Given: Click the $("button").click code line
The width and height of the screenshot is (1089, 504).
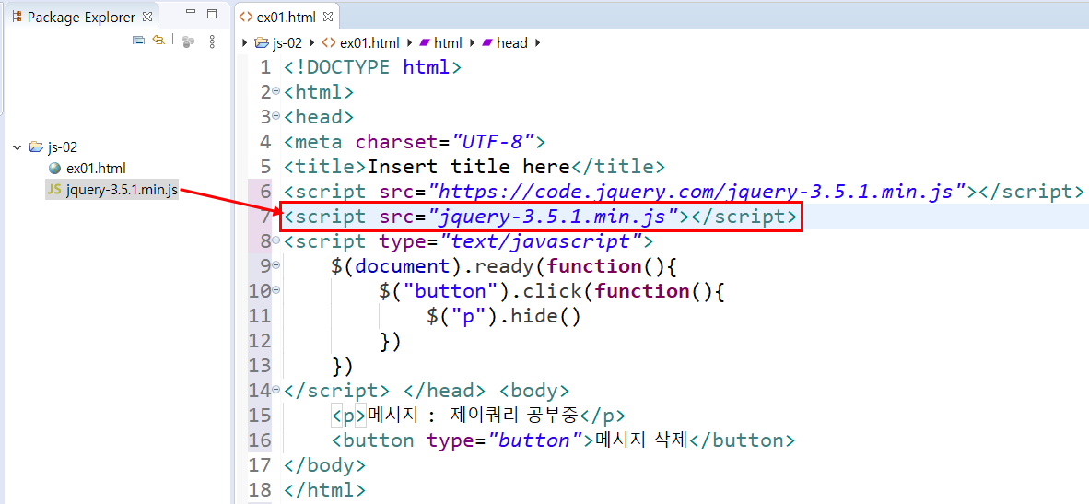Looking at the screenshot, I should tap(552, 291).
